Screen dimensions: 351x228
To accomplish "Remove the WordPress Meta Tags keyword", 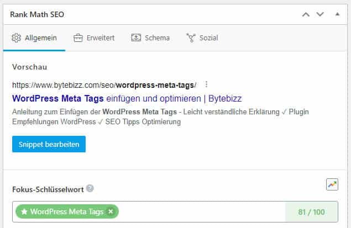I will click(x=111, y=211).
